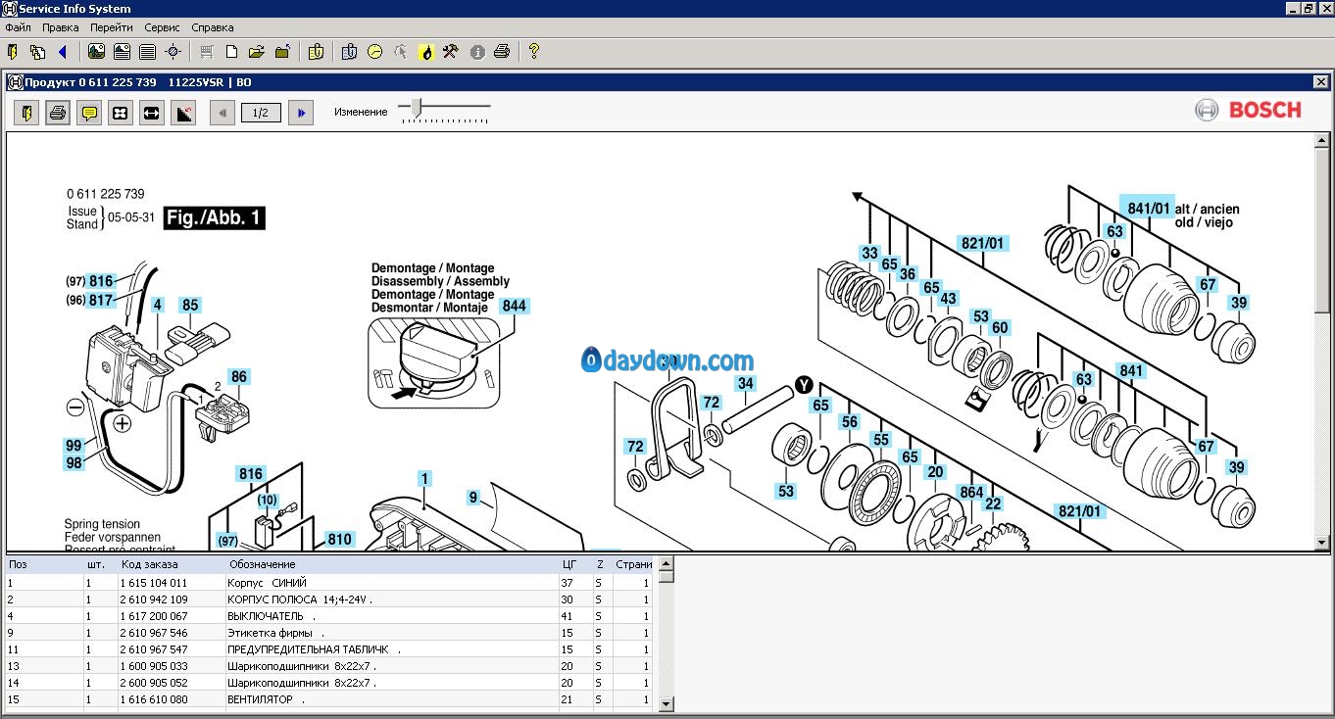Click part number 86 label

tap(238, 376)
